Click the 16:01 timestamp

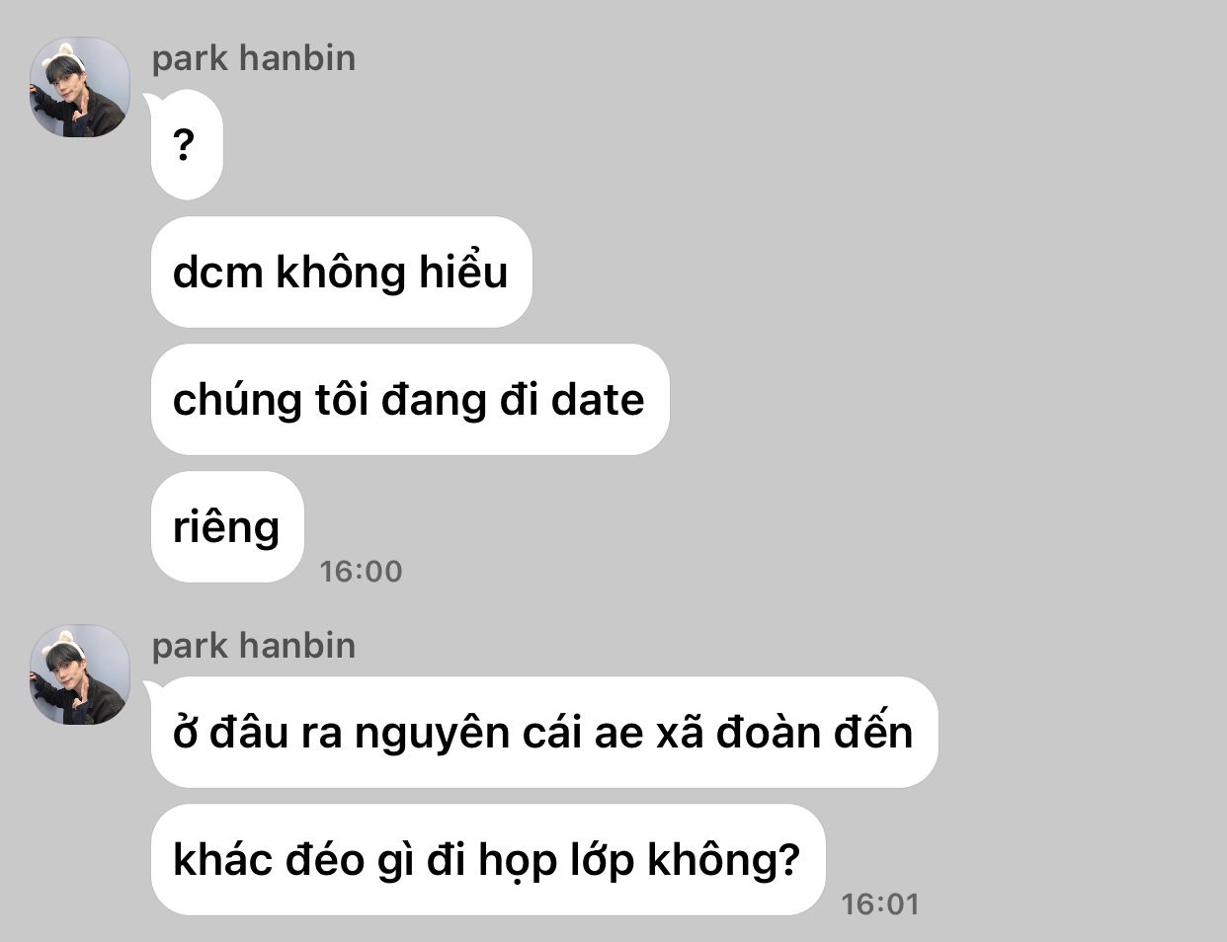879,903
